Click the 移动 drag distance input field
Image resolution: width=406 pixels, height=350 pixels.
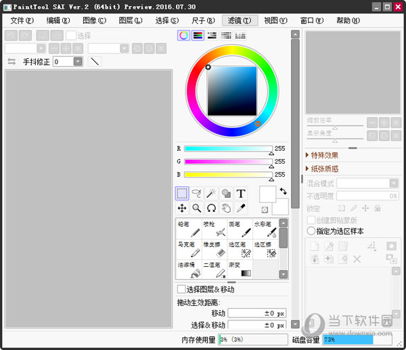pos(257,313)
